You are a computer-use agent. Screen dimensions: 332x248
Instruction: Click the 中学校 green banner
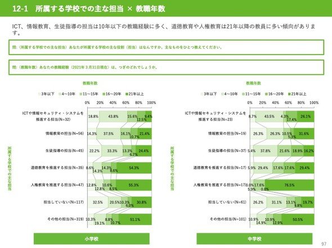[x=254, y=238]
